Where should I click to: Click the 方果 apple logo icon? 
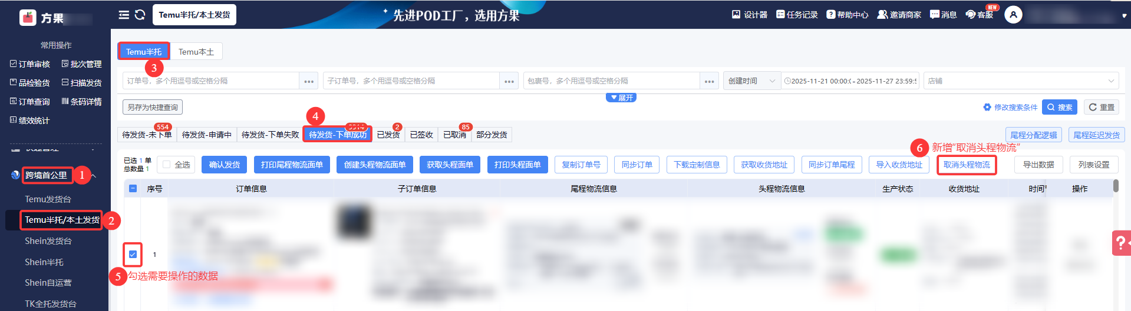click(28, 18)
